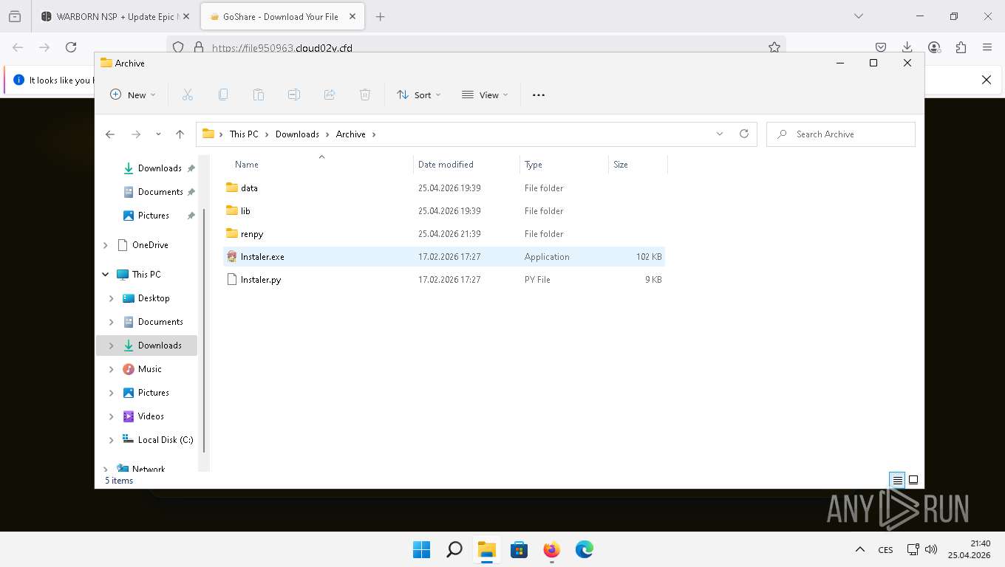Refresh the Archive folder view
1005x567 pixels.
(744, 134)
